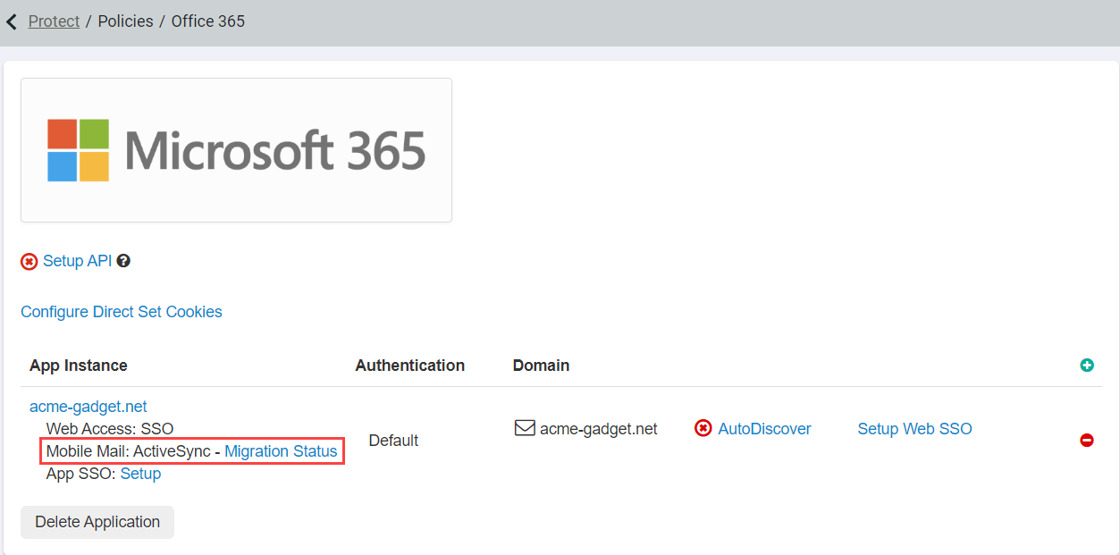Click the help question mark icon

pyautogui.click(x=123, y=261)
